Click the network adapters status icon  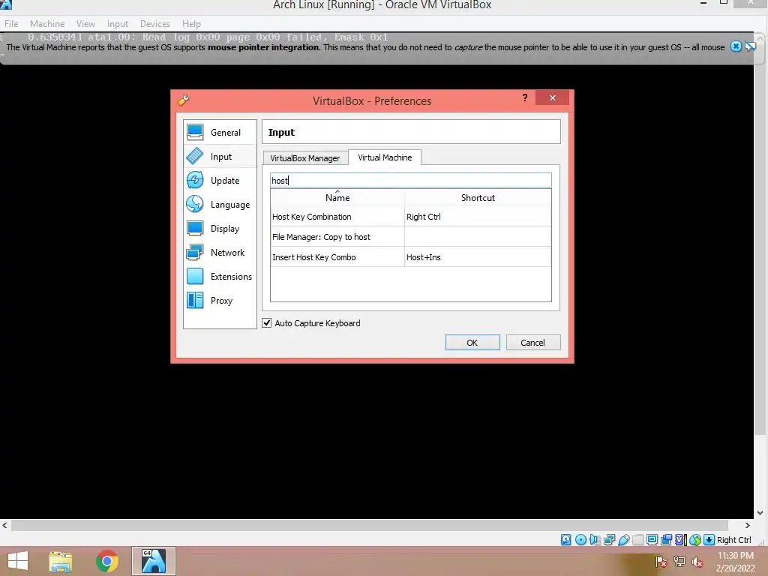tap(609, 540)
